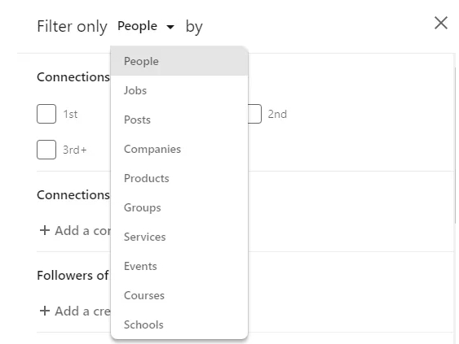Select Events in the dropdown list
The width and height of the screenshot is (459, 344).
click(179, 266)
